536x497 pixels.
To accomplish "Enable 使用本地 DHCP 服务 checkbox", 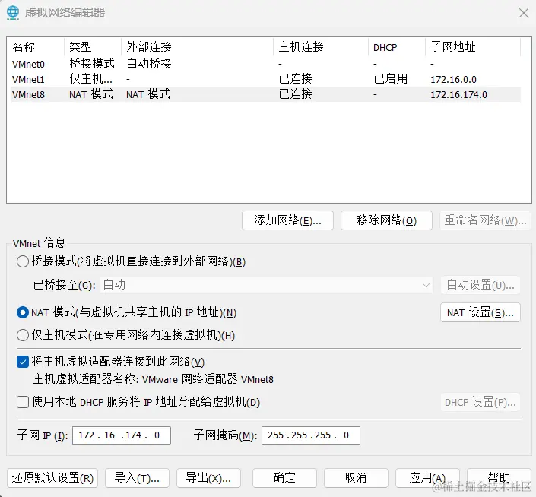I will tap(23, 402).
